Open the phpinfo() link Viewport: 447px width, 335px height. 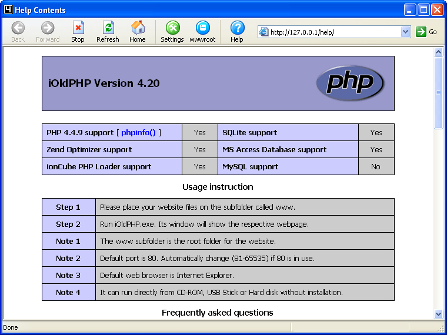point(139,132)
